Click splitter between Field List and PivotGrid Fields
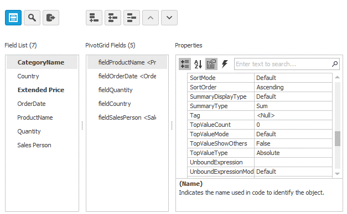The height and width of the screenshot is (214, 347). click(82, 125)
